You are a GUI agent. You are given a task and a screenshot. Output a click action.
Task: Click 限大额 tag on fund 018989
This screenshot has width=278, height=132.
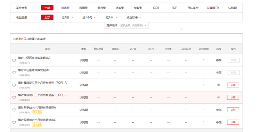[37, 125]
